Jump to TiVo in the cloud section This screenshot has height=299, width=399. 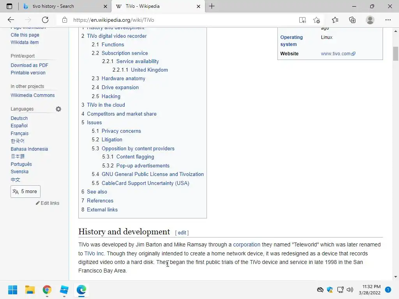(106, 105)
